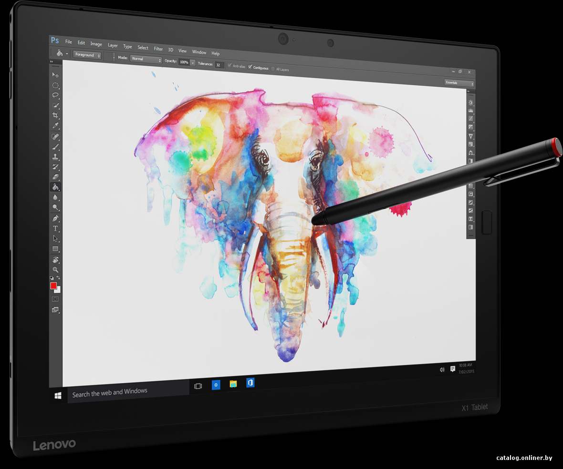The width and height of the screenshot is (563, 469).
Task: Select the Crop tool
Action: tap(55, 115)
